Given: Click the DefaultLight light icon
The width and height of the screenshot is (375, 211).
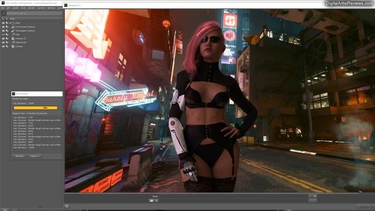Looking at the screenshot, I should [13, 42].
